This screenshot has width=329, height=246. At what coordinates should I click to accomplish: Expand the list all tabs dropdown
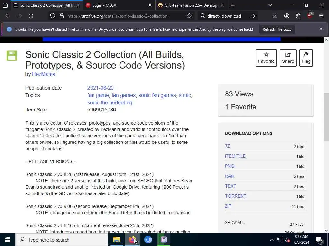click(x=270, y=5)
